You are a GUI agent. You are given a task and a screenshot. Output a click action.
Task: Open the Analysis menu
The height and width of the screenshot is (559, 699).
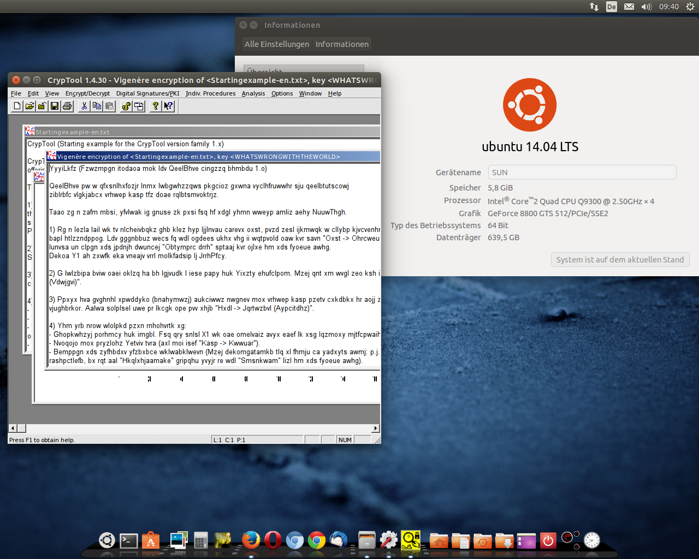coord(253,93)
